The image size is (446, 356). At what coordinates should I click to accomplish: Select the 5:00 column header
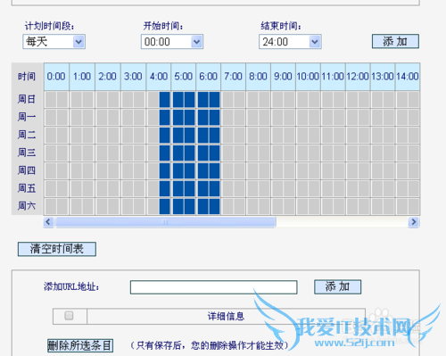click(x=183, y=77)
